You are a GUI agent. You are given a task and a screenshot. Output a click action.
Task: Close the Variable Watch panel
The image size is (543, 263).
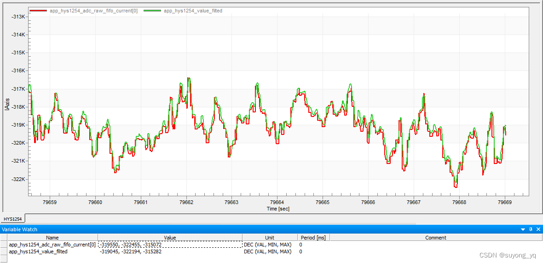(x=538, y=229)
